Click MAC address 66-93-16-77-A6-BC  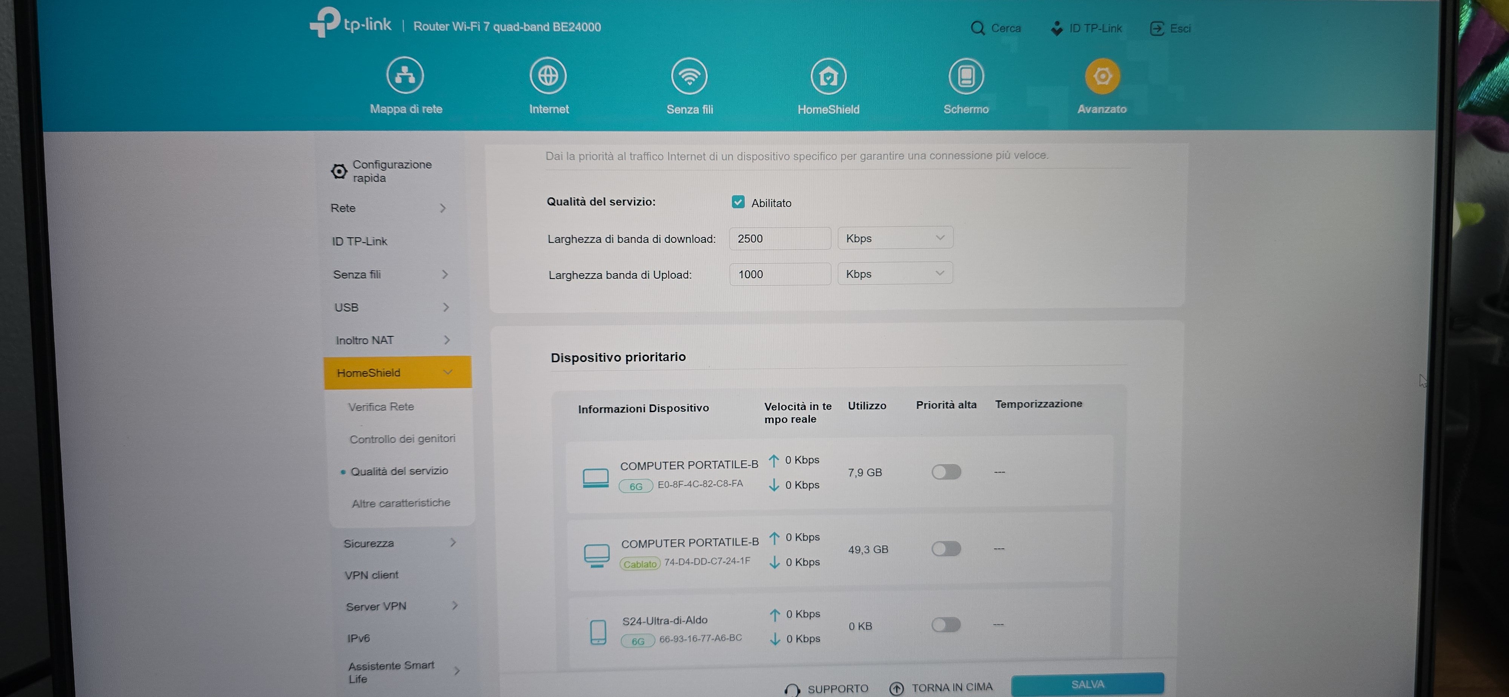coord(701,638)
